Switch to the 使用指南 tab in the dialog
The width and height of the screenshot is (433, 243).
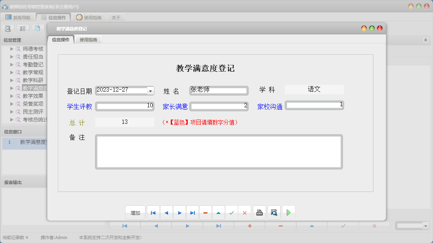coord(88,39)
